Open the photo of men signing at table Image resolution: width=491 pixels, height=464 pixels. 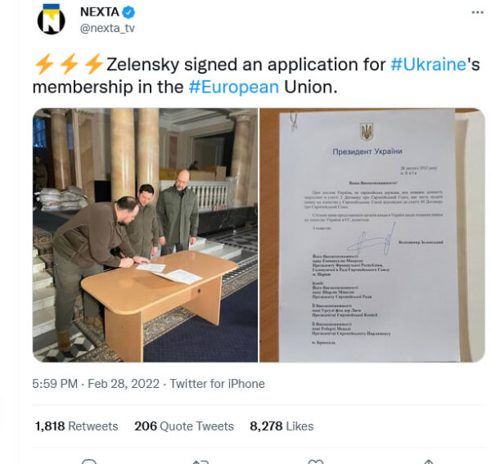click(146, 235)
